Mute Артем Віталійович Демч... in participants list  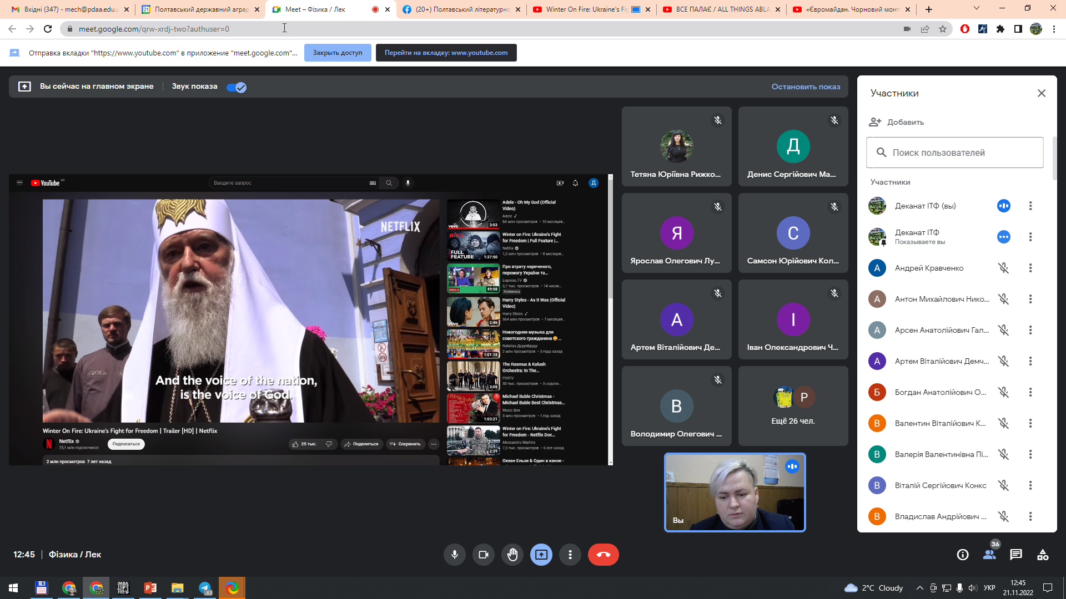(x=1003, y=361)
